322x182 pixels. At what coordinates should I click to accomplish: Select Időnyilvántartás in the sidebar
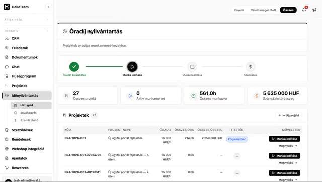coord(27,95)
